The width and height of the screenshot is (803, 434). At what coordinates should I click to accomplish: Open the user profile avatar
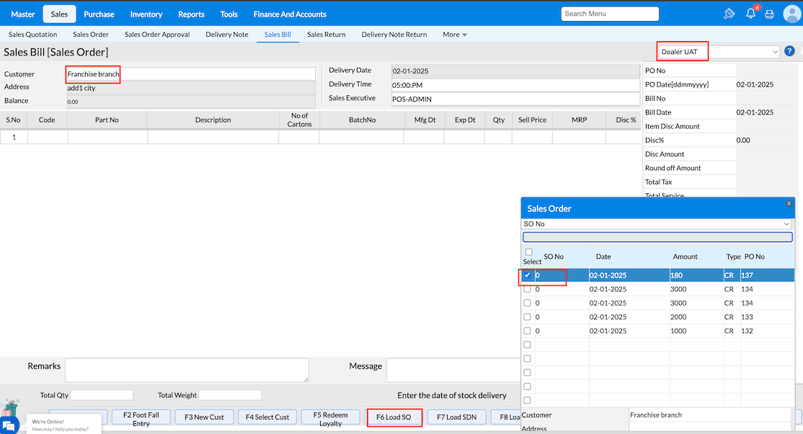pyautogui.click(x=791, y=14)
